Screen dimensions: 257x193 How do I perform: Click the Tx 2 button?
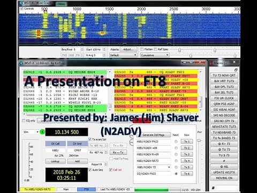pyautogui.click(x=187, y=148)
